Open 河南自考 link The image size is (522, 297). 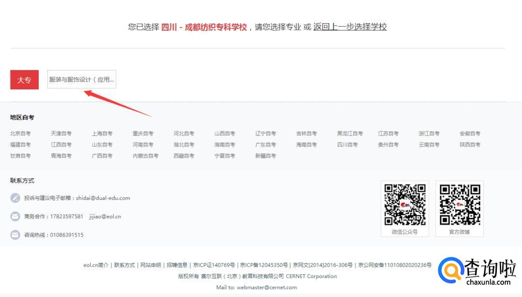pyautogui.click(x=143, y=145)
